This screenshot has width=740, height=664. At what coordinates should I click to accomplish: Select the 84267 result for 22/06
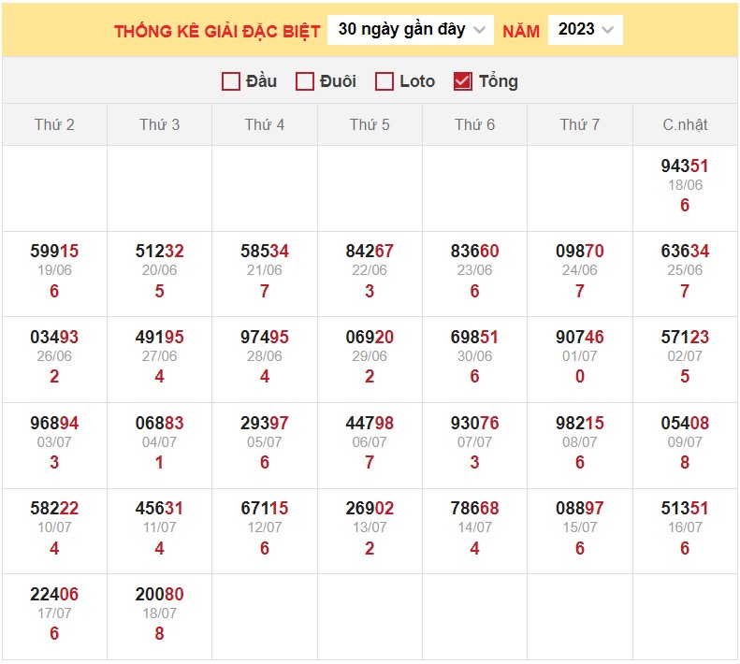pos(370,252)
